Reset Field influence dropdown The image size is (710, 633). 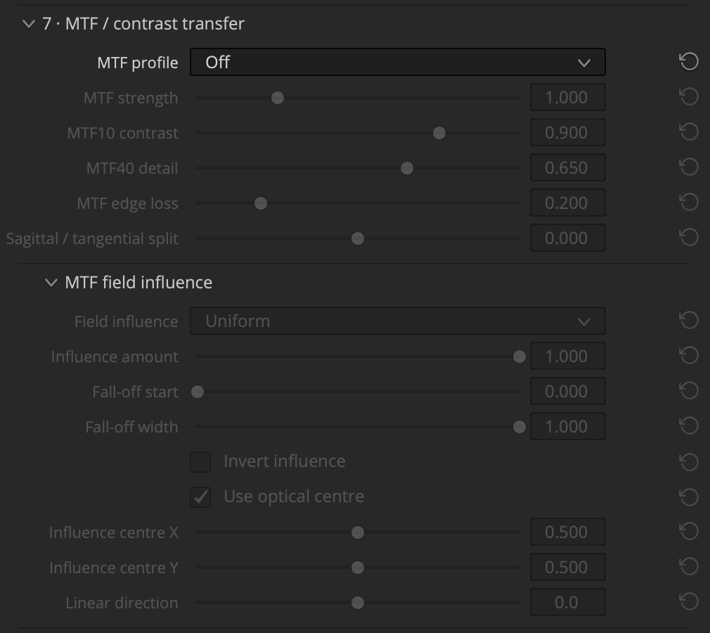coord(689,320)
